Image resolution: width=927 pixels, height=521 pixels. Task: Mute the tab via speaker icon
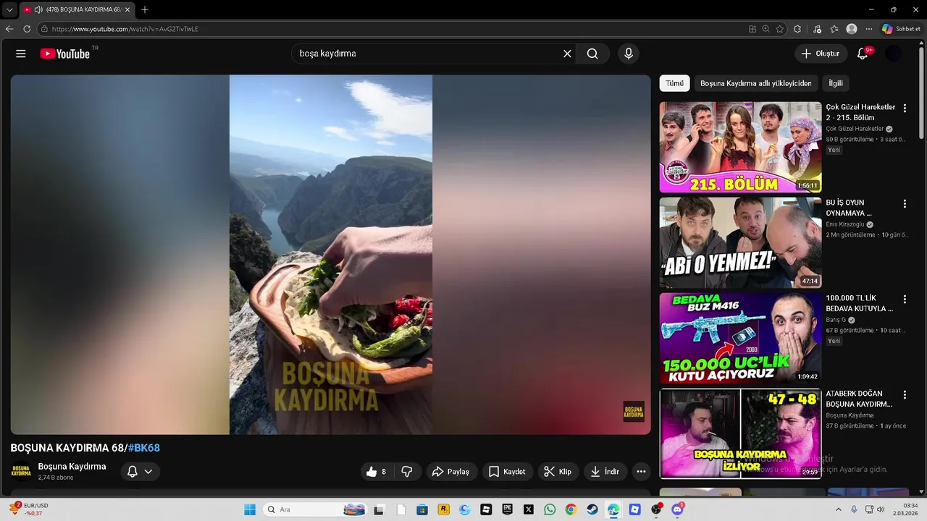click(x=38, y=9)
